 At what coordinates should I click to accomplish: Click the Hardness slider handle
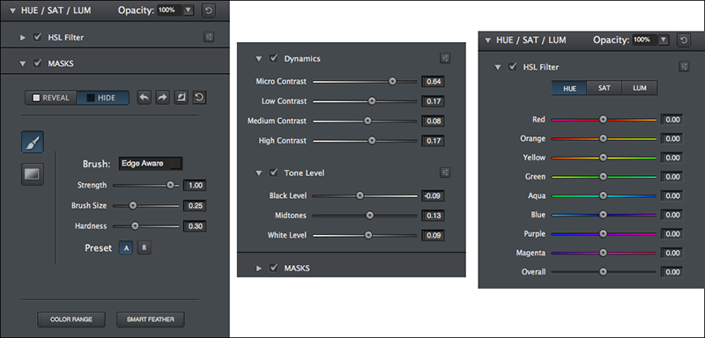pyautogui.click(x=135, y=226)
